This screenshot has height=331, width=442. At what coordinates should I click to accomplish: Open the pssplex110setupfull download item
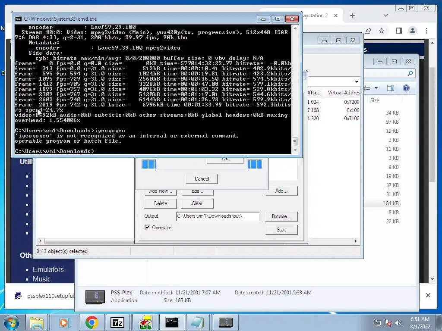(x=44, y=296)
